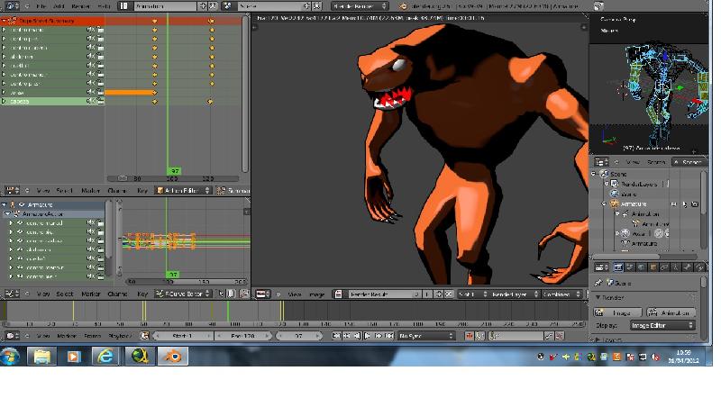The width and height of the screenshot is (721, 407).
Task: Open the Add menu in top header
Action: (59, 6)
